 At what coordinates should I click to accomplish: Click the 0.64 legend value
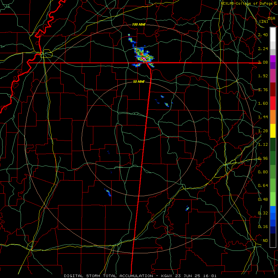(263, 186)
